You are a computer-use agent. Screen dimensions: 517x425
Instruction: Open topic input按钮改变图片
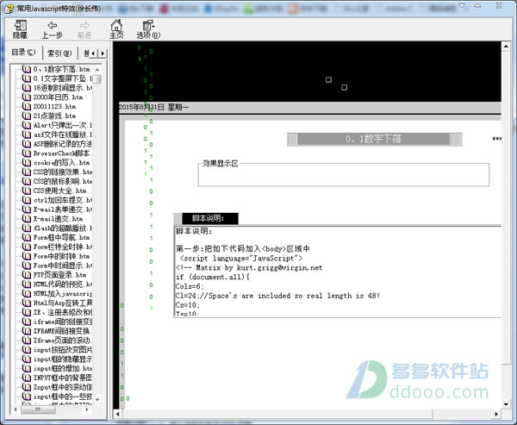[63, 350]
